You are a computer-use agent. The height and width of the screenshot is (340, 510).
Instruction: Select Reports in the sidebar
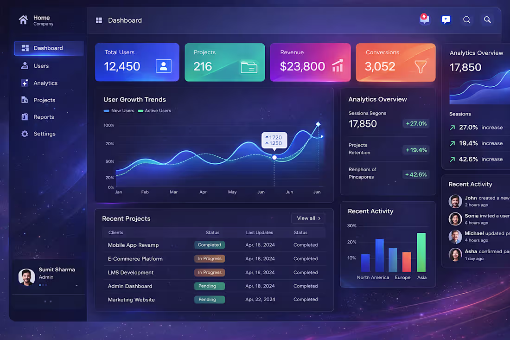click(x=44, y=116)
